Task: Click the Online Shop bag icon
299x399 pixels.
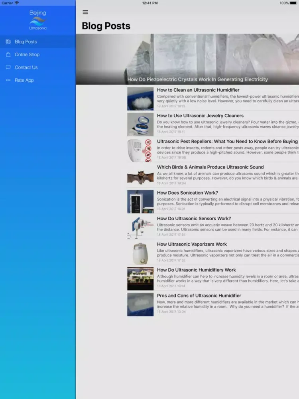Action: [x=8, y=54]
